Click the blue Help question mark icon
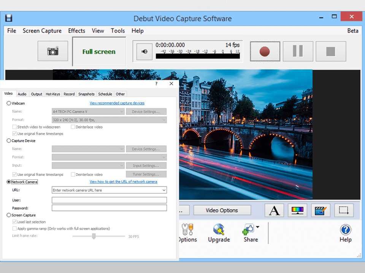Image resolution: width=365 pixels, height=273 pixels. pyautogui.click(x=346, y=230)
